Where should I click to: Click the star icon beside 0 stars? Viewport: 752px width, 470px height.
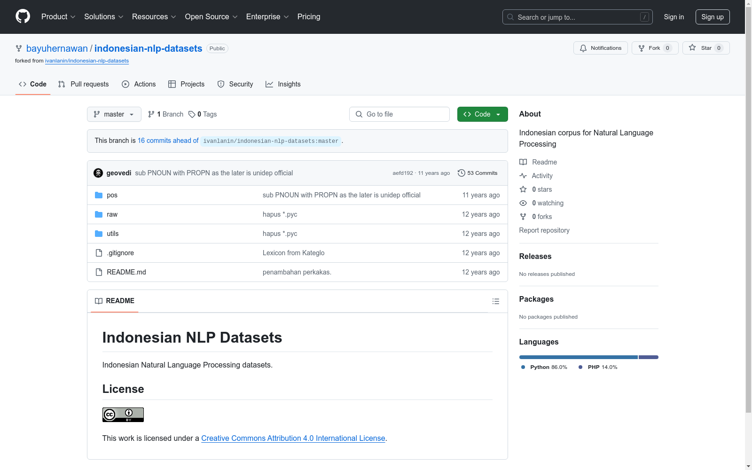pos(523,189)
